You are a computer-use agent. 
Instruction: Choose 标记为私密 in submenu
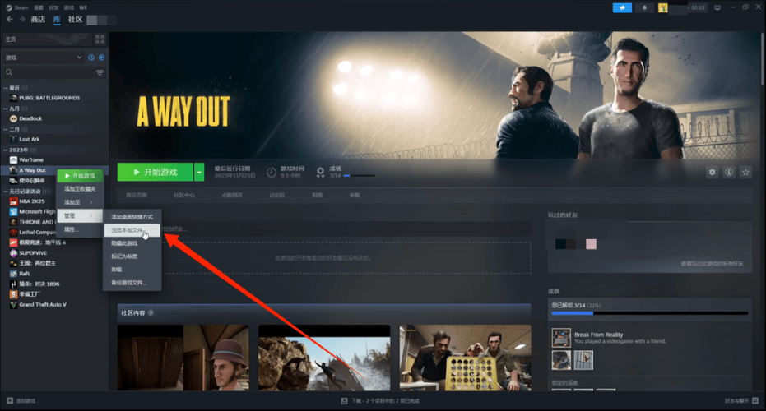pos(132,256)
